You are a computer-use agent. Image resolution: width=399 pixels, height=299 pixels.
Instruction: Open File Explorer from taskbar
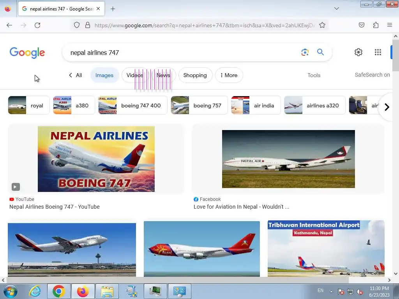point(107,291)
